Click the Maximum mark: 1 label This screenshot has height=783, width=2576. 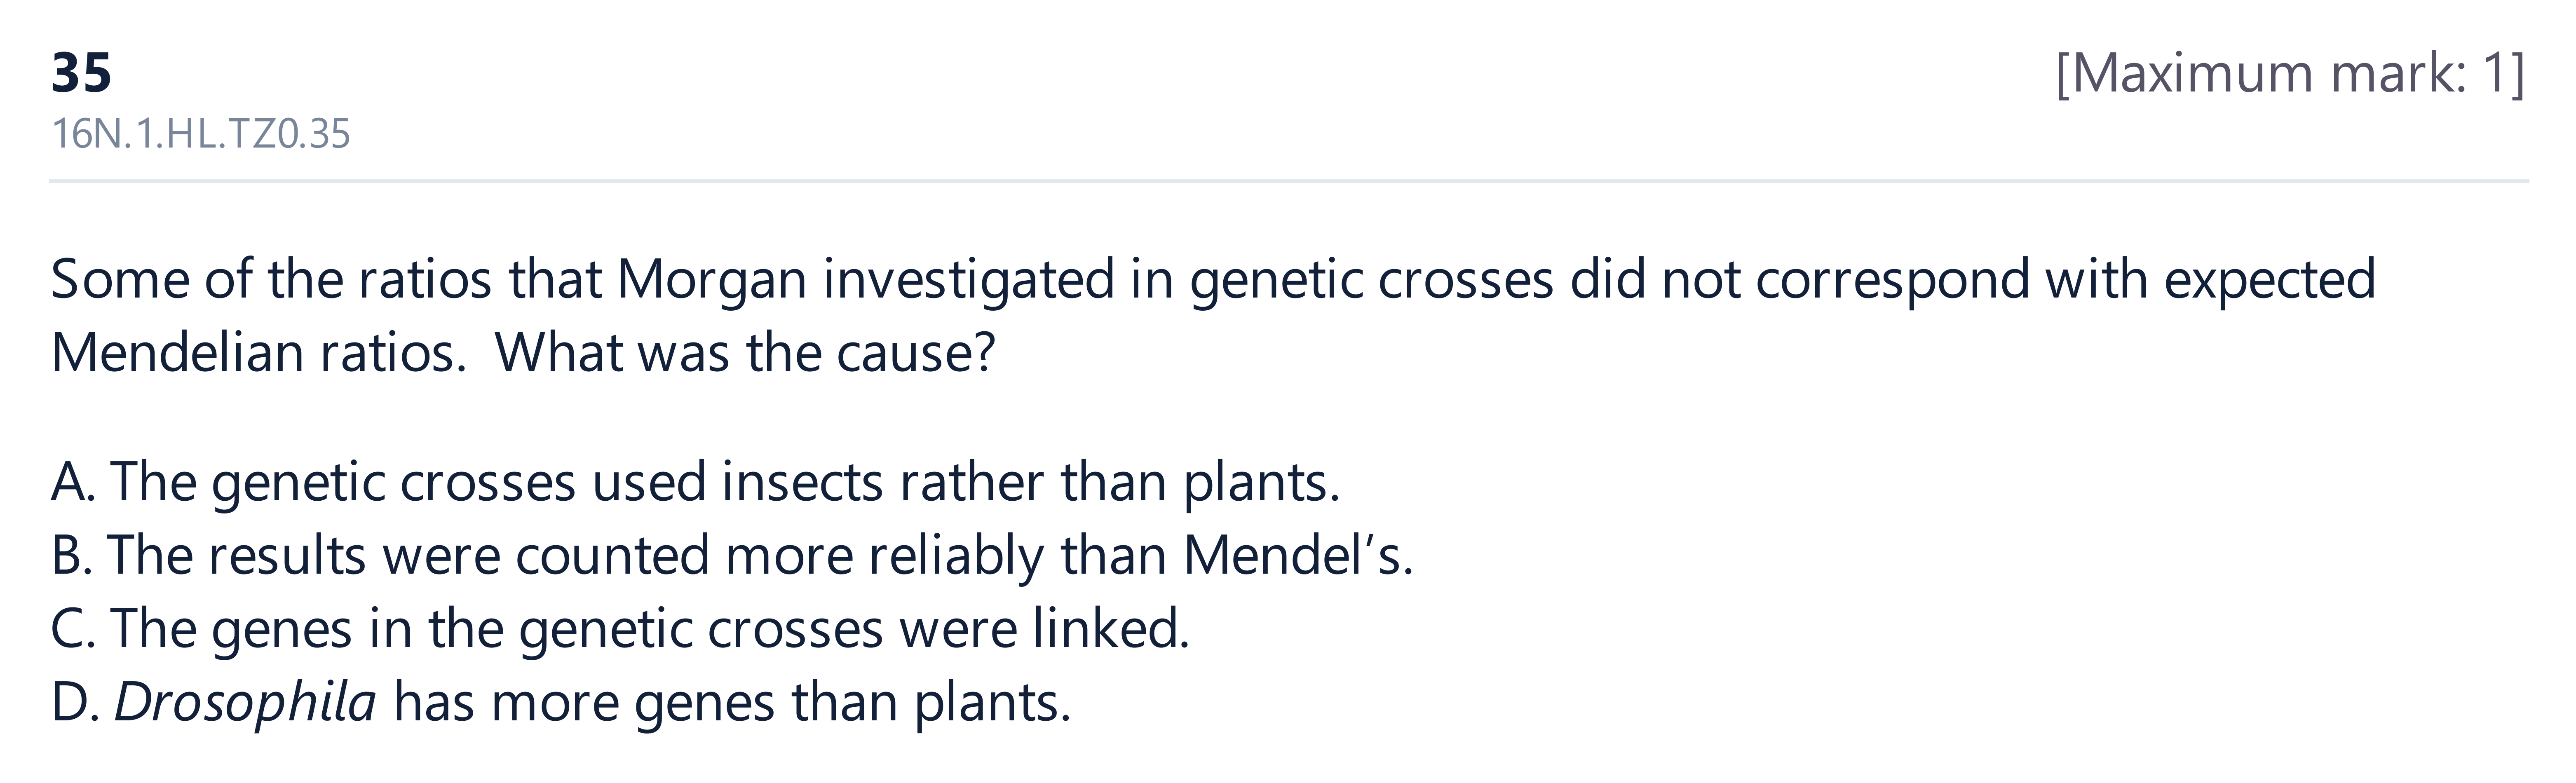[2290, 75]
